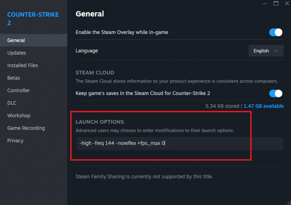Click the launch options text field
The height and width of the screenshot is (205, 291).
(x=180, y=143)
